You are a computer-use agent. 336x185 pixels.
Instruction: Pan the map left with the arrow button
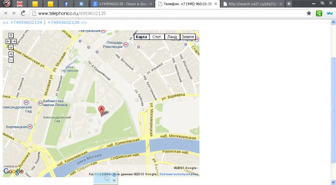[8, 41]
